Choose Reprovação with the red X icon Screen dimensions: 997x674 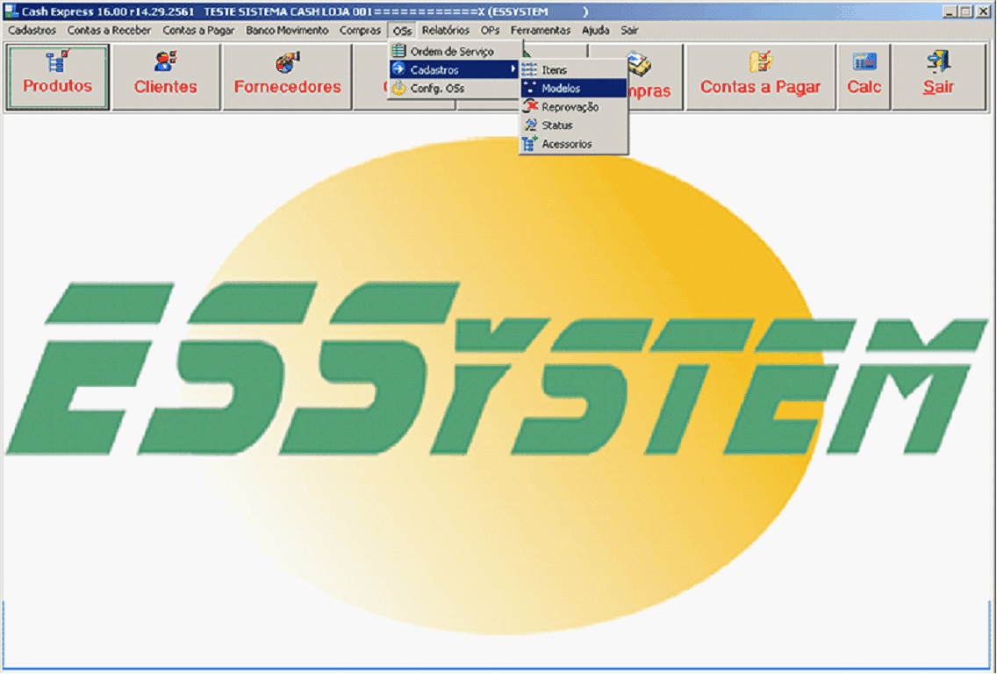tap(570, 107)
